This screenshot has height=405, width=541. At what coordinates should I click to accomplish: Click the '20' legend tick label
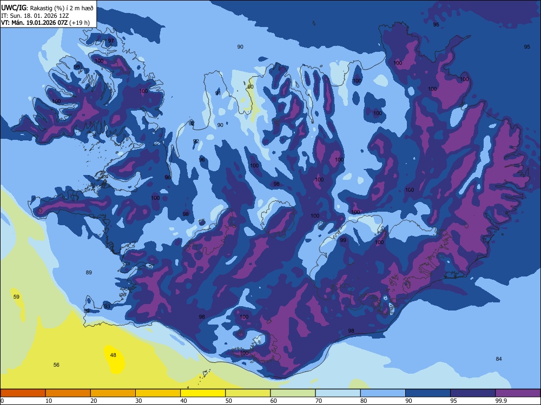point(94,401)
